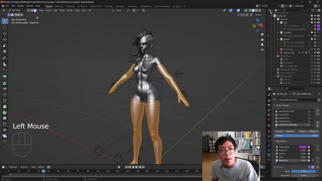Expand the Sombra_Rig tree item
Screen dimensions: 322x181
[278, 53]
